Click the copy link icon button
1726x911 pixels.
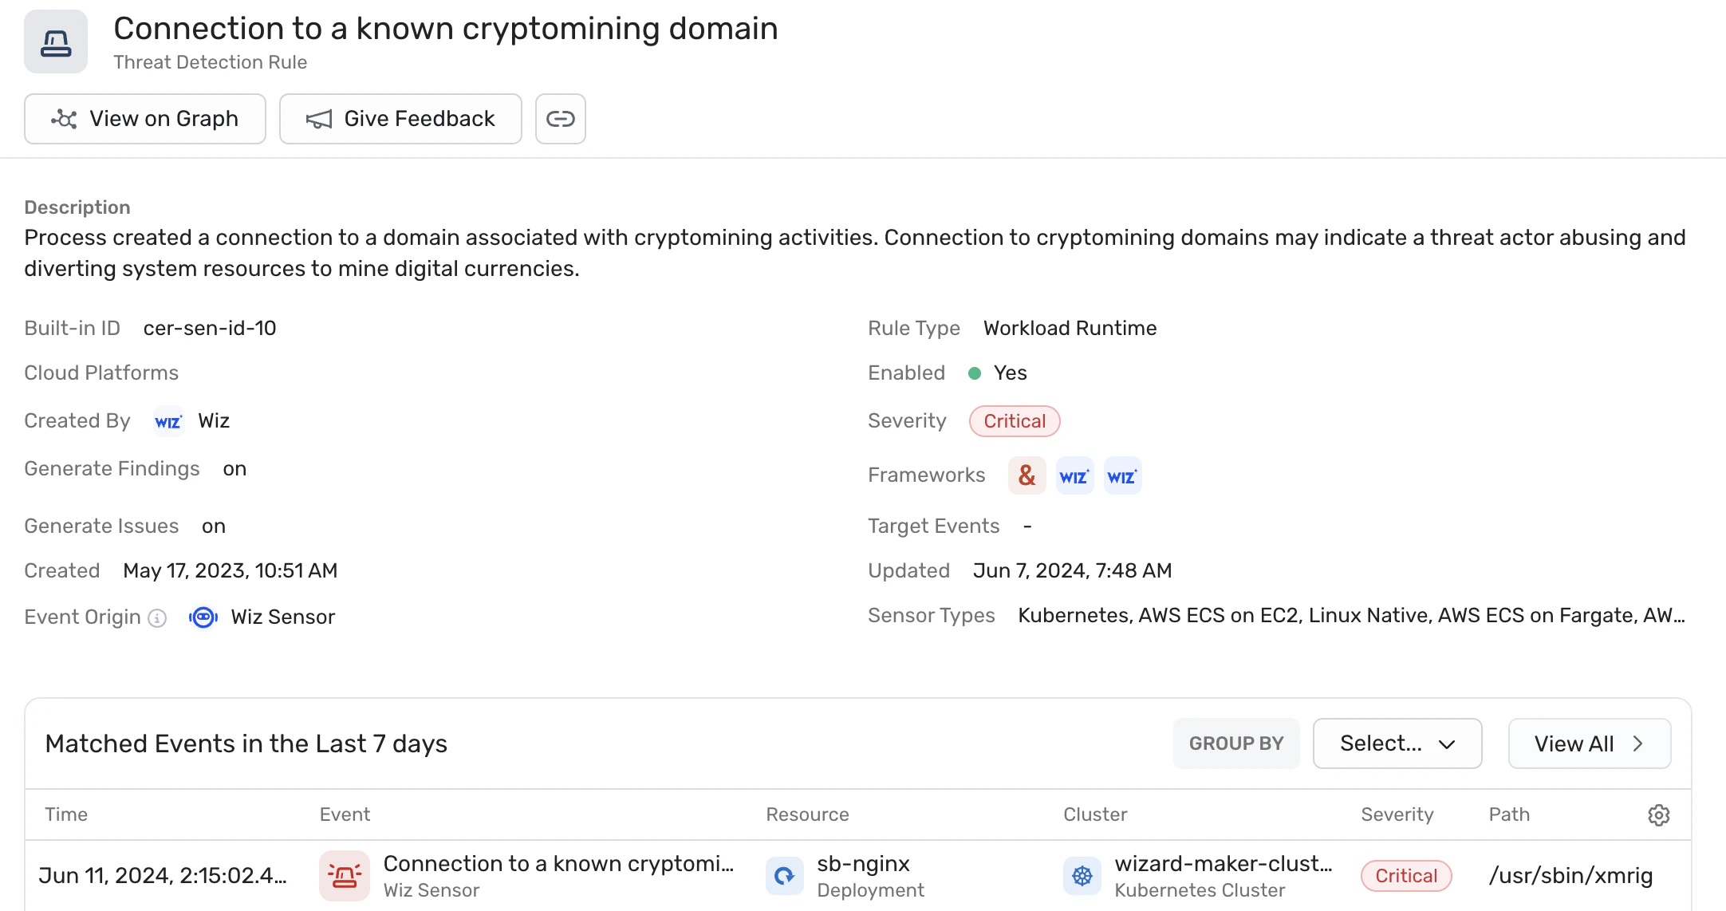click(x=560, y=119)
